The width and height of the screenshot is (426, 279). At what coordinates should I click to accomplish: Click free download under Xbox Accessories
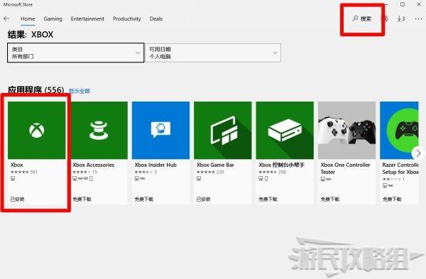pos(82,199)
